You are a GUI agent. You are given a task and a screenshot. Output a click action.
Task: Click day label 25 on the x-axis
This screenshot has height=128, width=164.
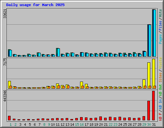(x=125, y=124)
